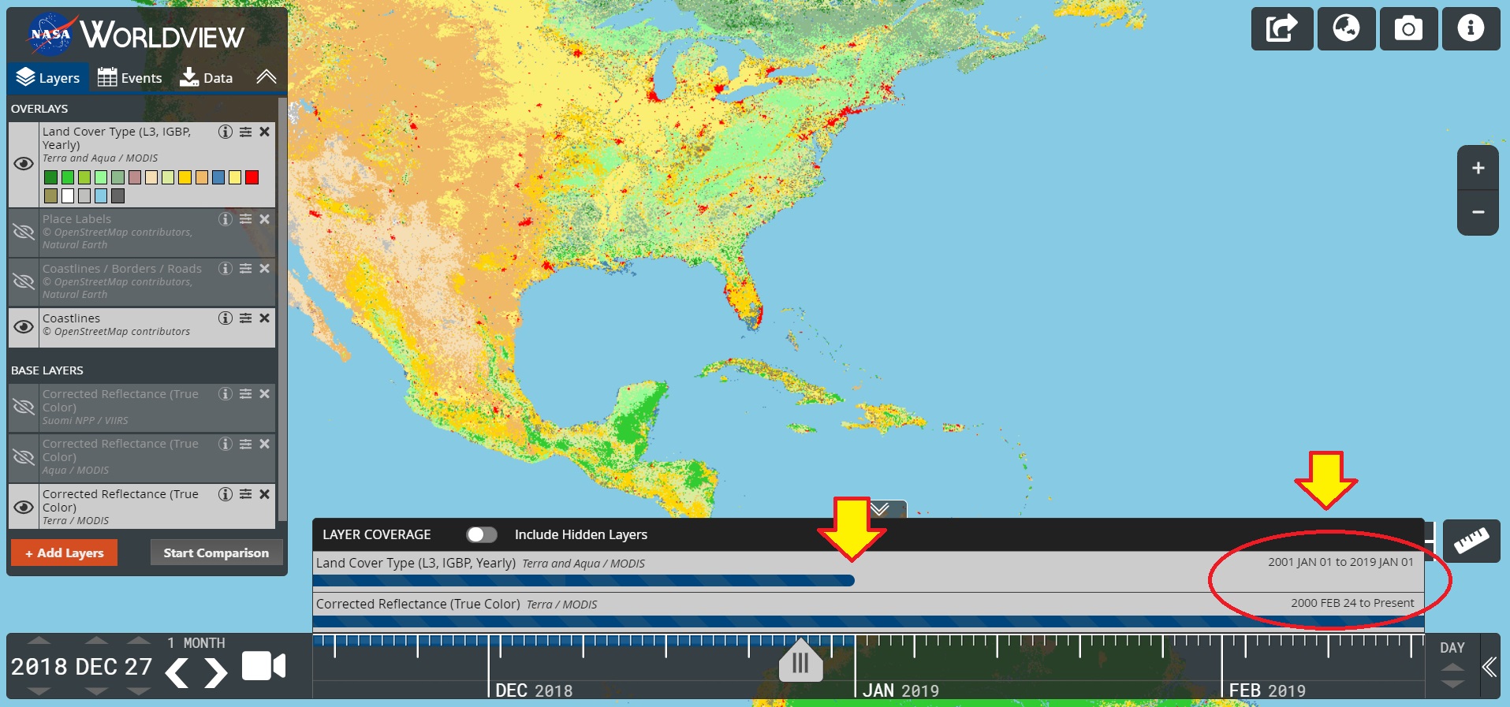The height and width of the screenshot is (707, 1510).
Task: Show info for Terra / MODIS base layer
Action: [226, 494]
